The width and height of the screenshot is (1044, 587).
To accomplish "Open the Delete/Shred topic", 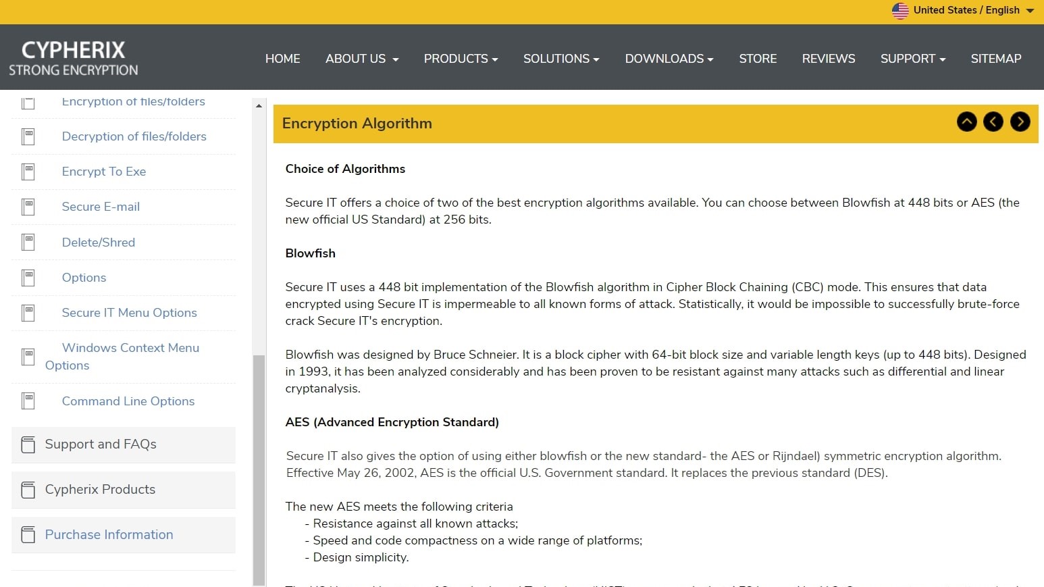I will point(99,243).
